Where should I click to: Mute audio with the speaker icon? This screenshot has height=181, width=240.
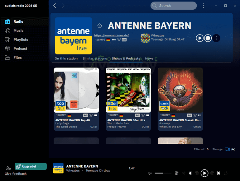click(150, 173)
